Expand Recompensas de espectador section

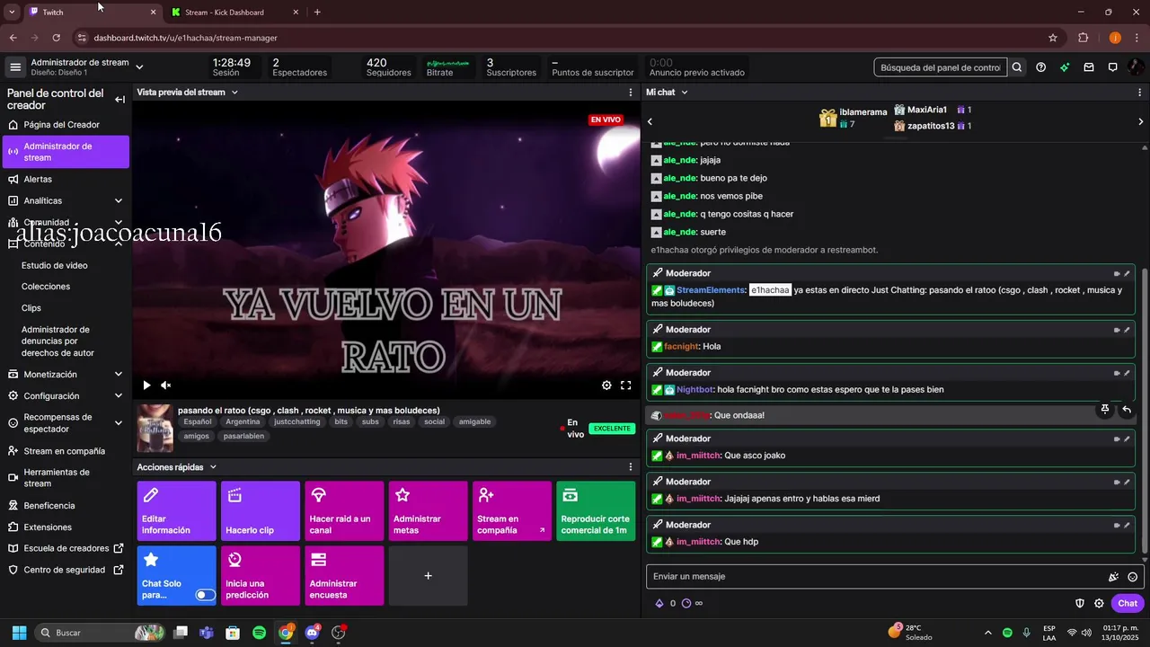pyautogui.click(x=118, y=423)
